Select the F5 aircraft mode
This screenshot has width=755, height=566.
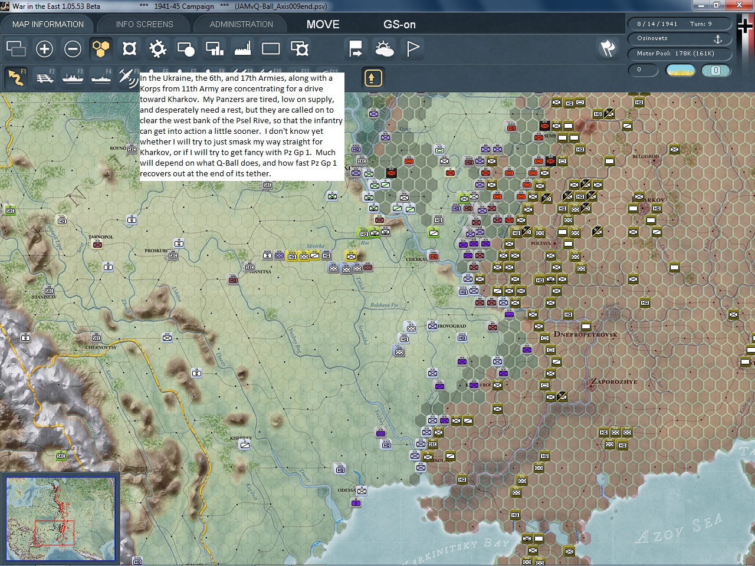coord(127,77)
